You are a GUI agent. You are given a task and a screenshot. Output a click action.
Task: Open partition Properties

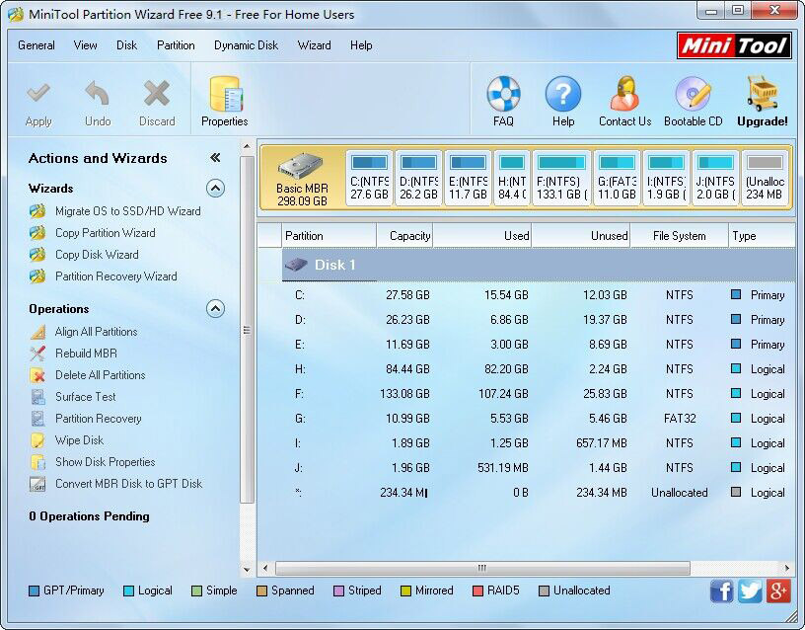[224, 99]
